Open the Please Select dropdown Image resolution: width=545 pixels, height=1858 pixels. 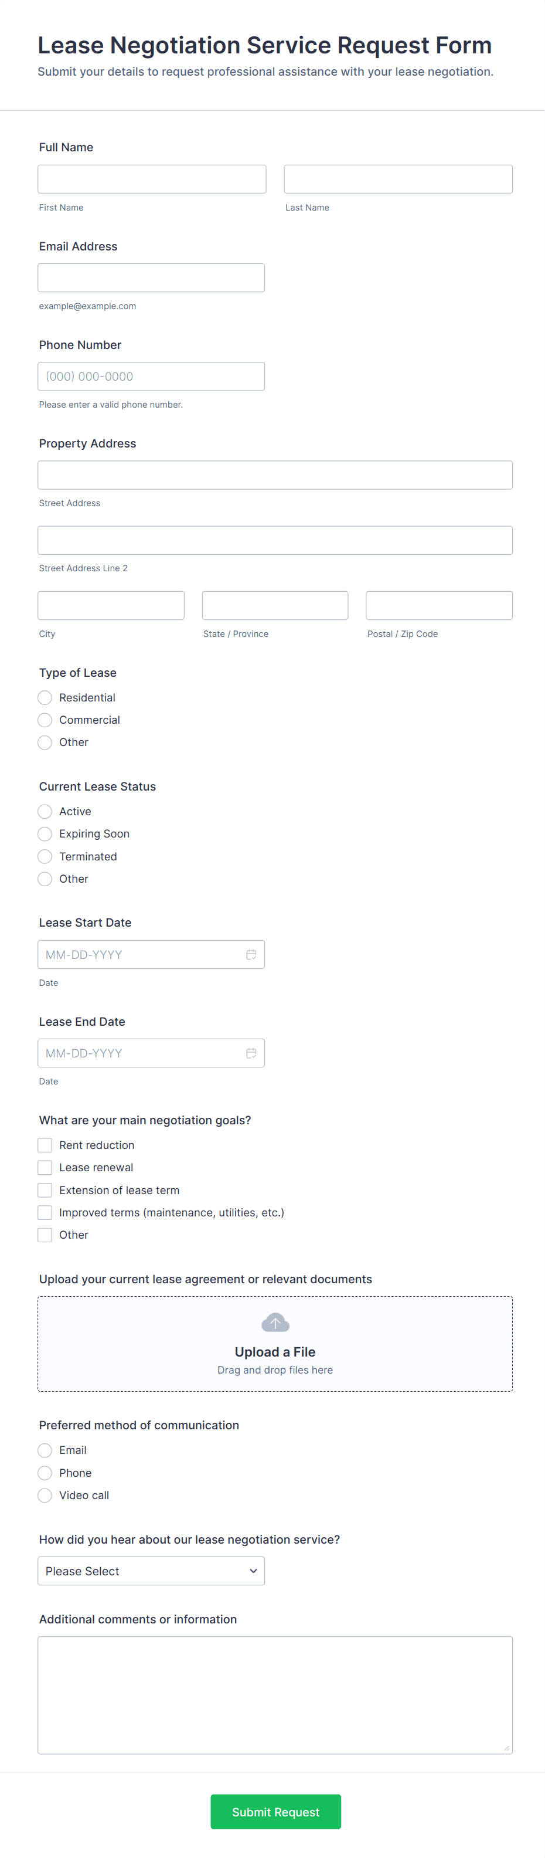coord(151,1571)
